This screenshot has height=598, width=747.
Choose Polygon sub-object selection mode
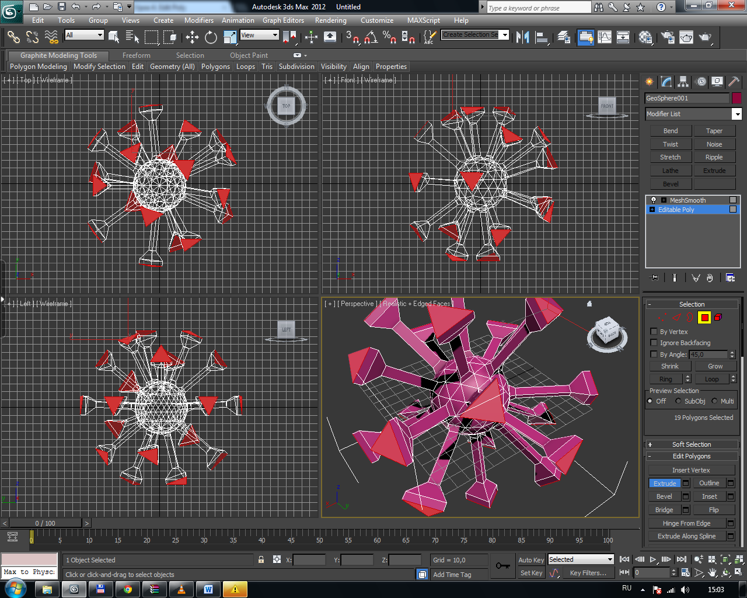pyautogui.click(x=704, y=317)
